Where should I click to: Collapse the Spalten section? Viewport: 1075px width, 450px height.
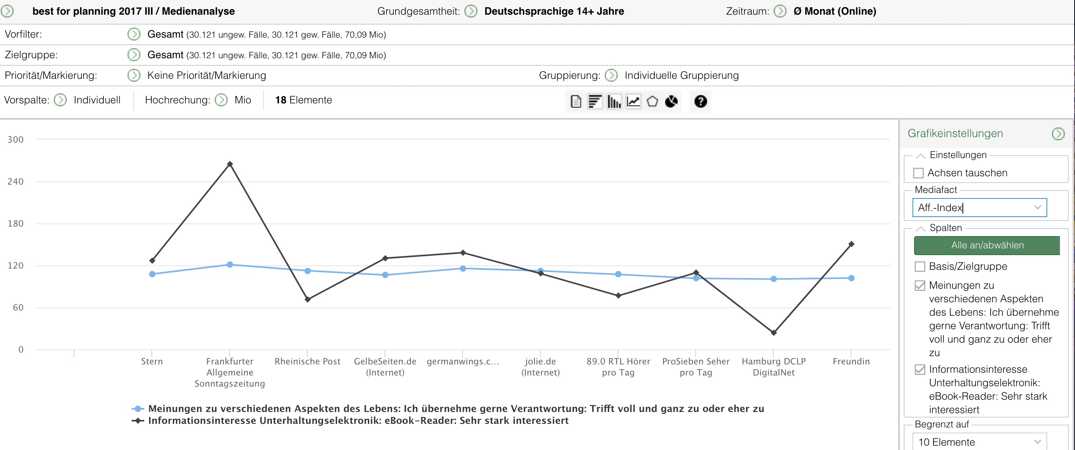(920, 229)
